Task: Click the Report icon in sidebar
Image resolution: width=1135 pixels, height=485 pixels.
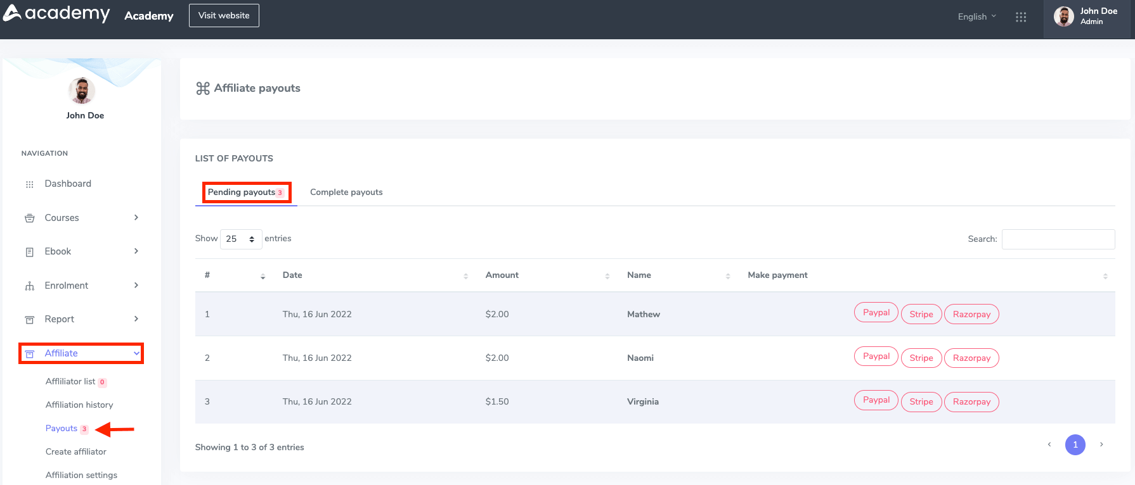Action: pyautogui.click(x=29, y=320)
